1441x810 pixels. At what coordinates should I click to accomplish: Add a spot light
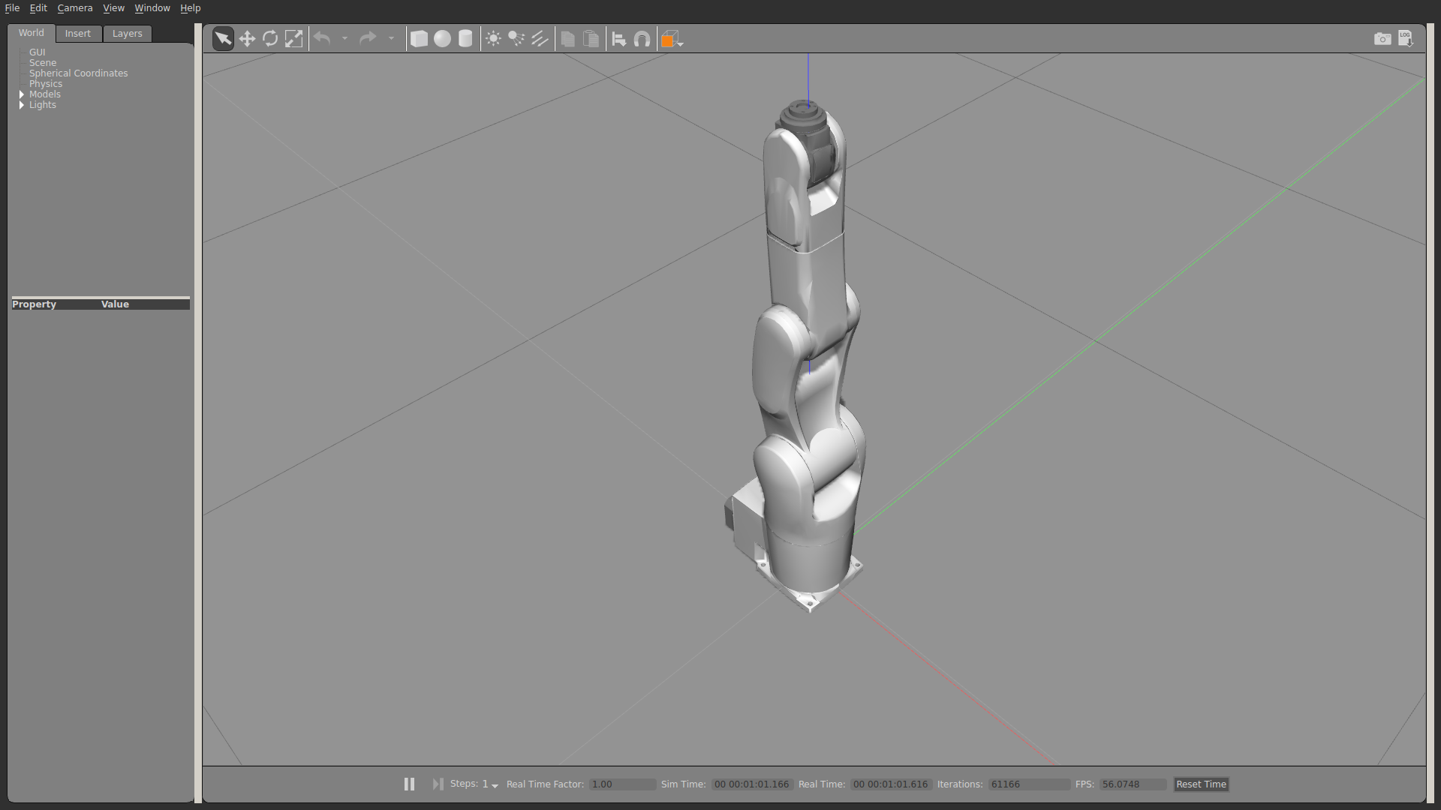516,39
